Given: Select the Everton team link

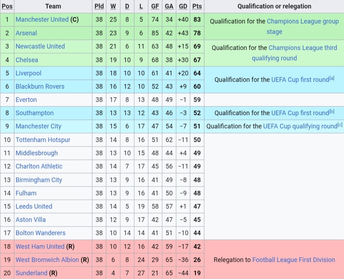Looking at the screenshot, I should 26,100.
